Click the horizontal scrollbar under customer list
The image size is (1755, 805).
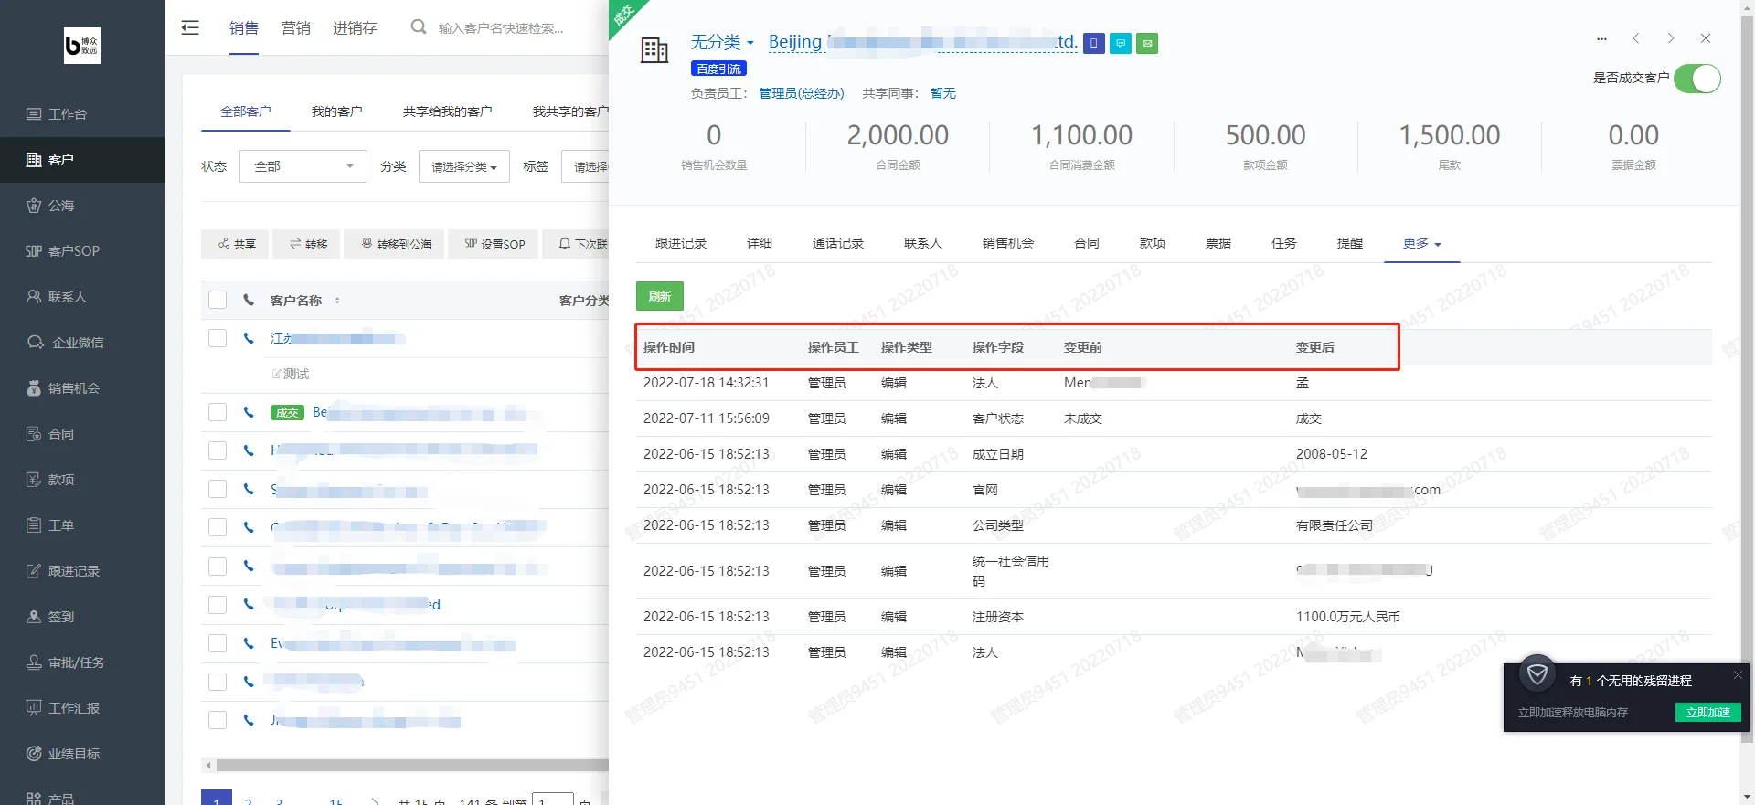pos(411,765)
